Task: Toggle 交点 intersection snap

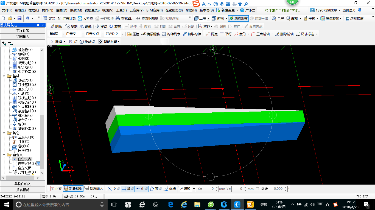Action: (114, 189)
